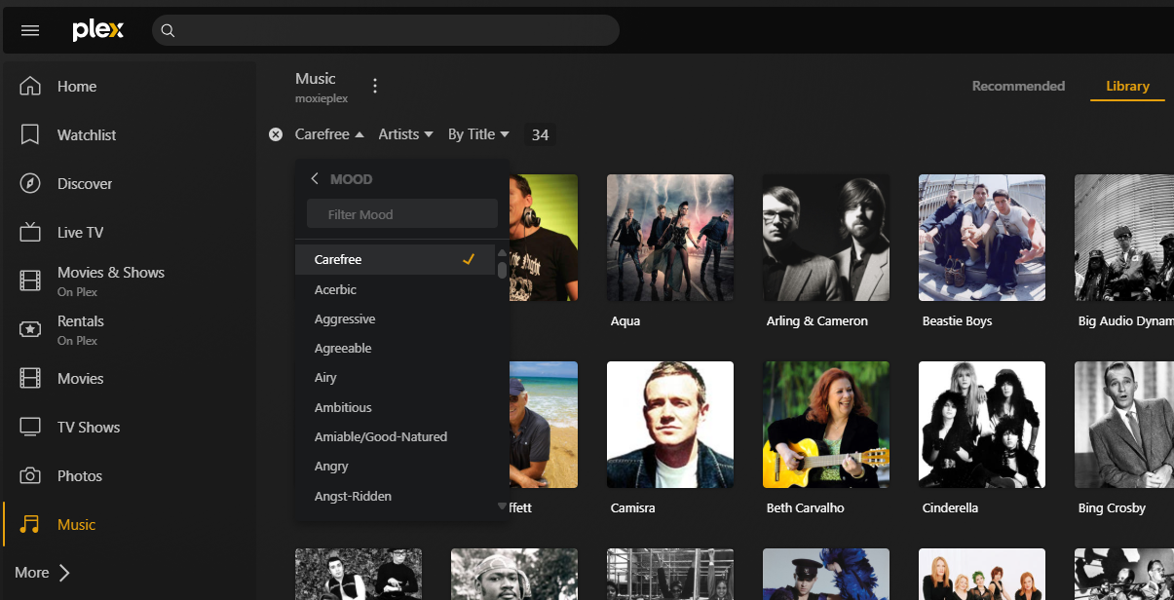
Task: Open the Arling & Cameron thumbnail
Action: tap(826, 238)
